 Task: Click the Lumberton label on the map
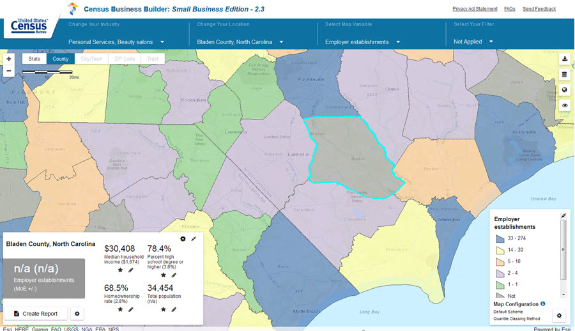tap(298, 154)
